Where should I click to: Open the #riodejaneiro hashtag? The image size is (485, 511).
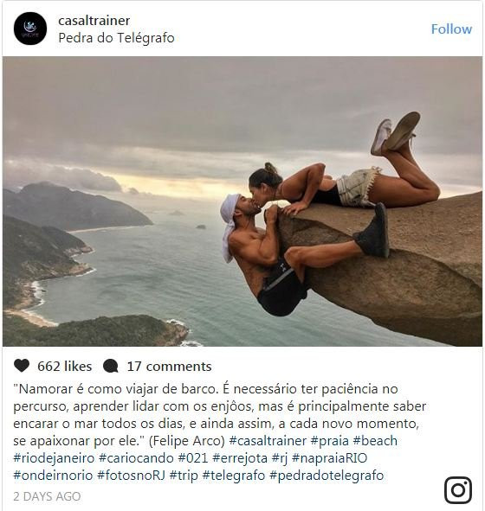54,458
